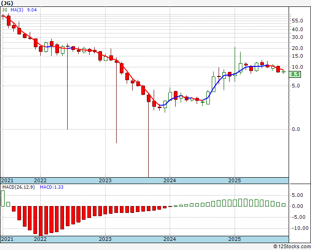
Task: Select the MA(3) legend label
Action: point(17,10)
